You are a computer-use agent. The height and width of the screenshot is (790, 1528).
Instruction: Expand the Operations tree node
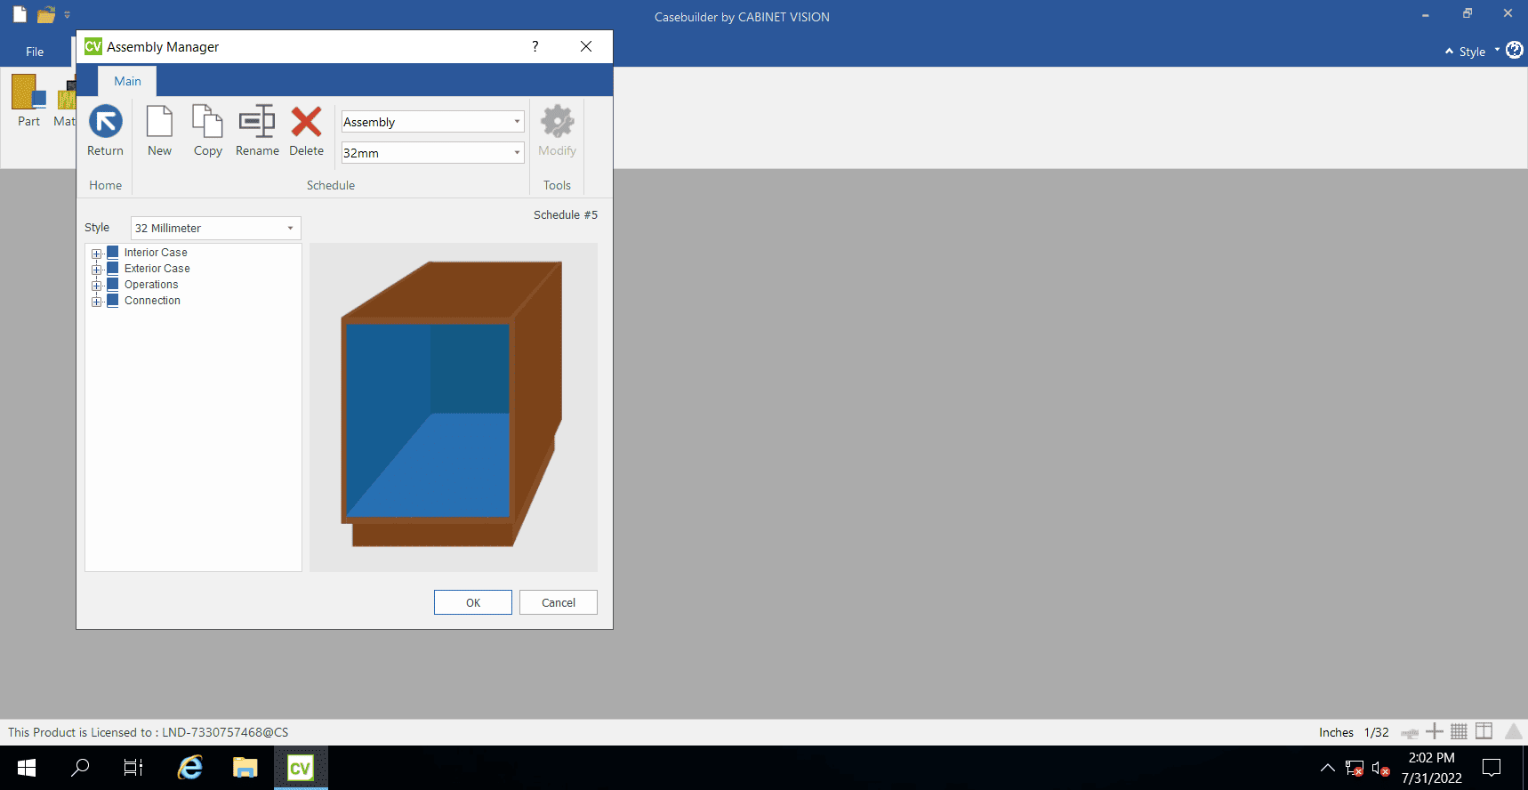[x=97, y=286]
